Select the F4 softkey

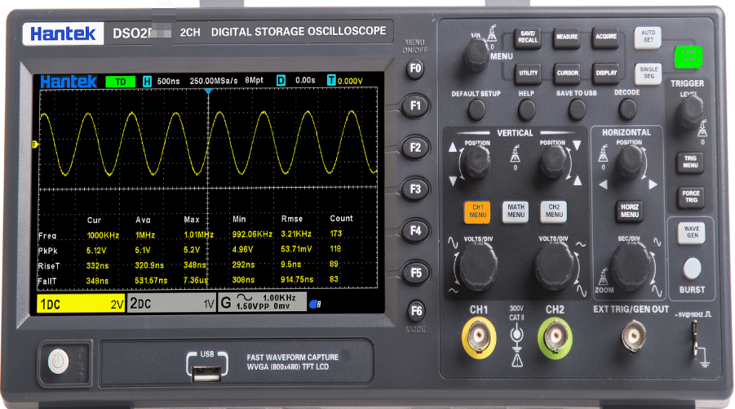[x=415, y=231]
